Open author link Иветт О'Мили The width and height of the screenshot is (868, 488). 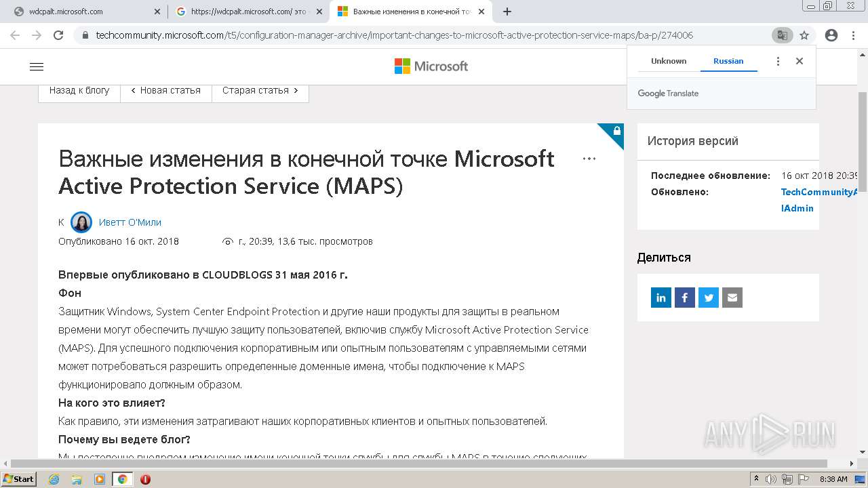coord(130,222)
